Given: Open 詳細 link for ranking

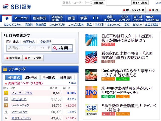Looking at the screenshot, I should pyautogui.click(x=73, y=83).
